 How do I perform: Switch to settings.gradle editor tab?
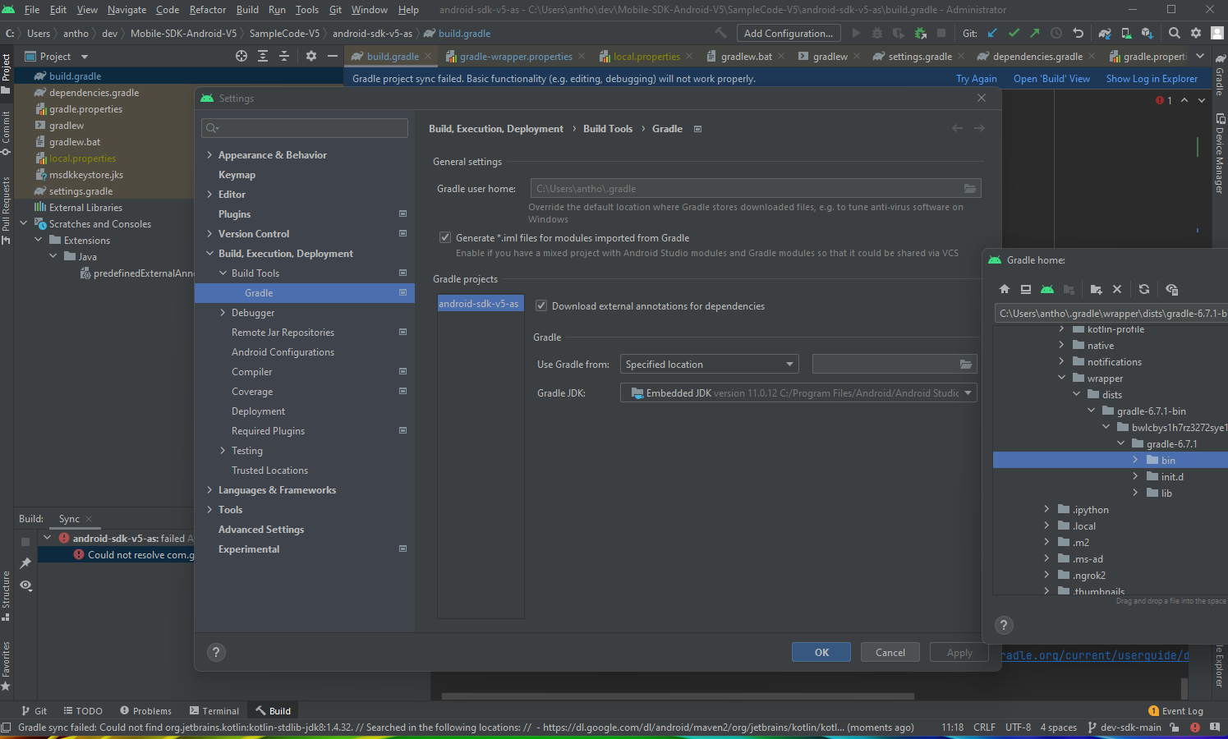pyautogui.click(x=919, y=57)
